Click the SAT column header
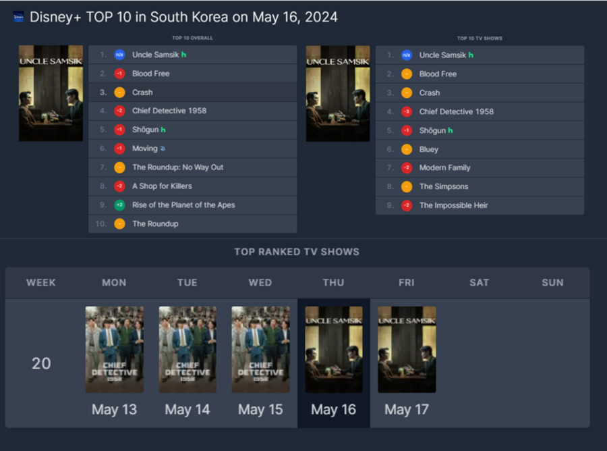This screenshot has width=607, height=451. (x=480, y=283)
